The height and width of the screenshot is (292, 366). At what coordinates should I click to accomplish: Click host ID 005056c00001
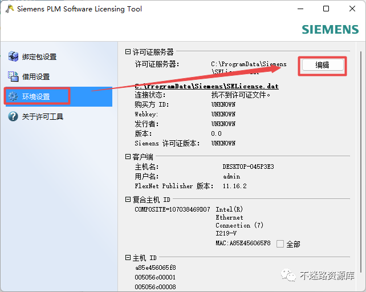(155, 277)
